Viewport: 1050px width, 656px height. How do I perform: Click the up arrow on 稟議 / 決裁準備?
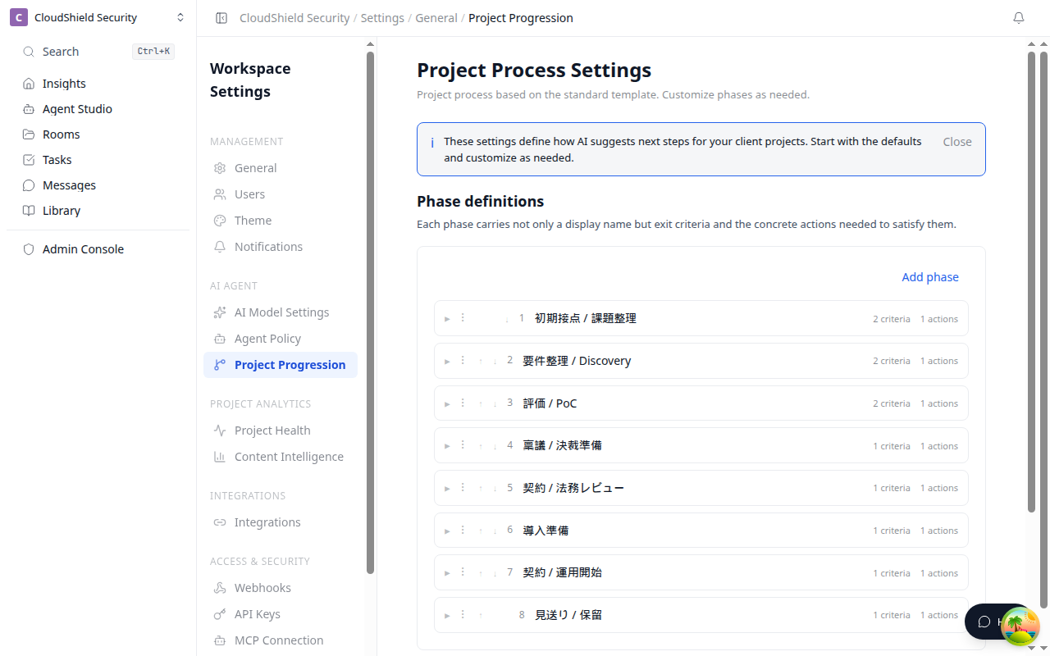(481, 446)
